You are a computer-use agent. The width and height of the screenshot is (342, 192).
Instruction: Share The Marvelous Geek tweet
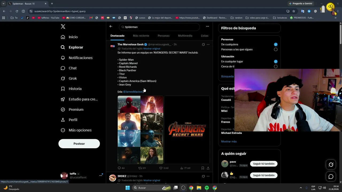(x=208, y=168)
